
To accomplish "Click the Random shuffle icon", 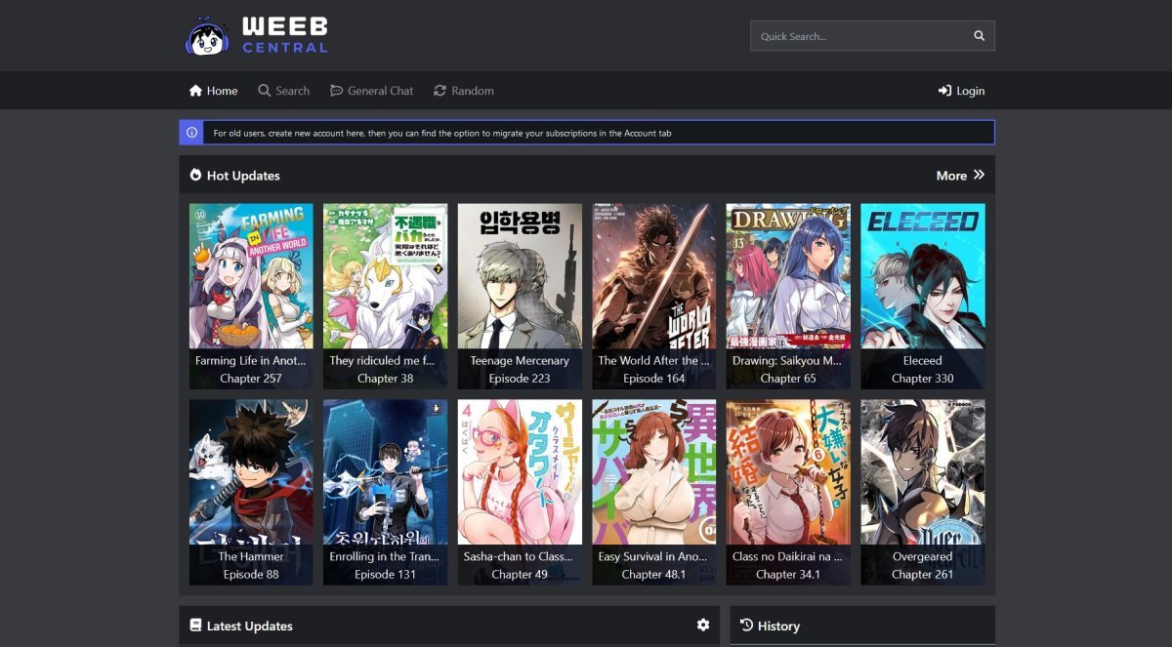I will (440, 91).
